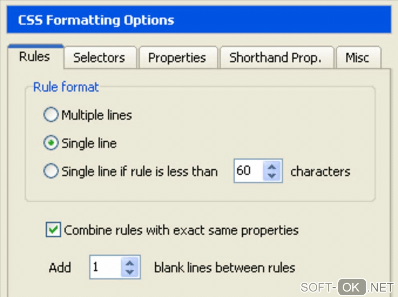Switch to the Rules tab
The image size is (398, 297).
35,57
